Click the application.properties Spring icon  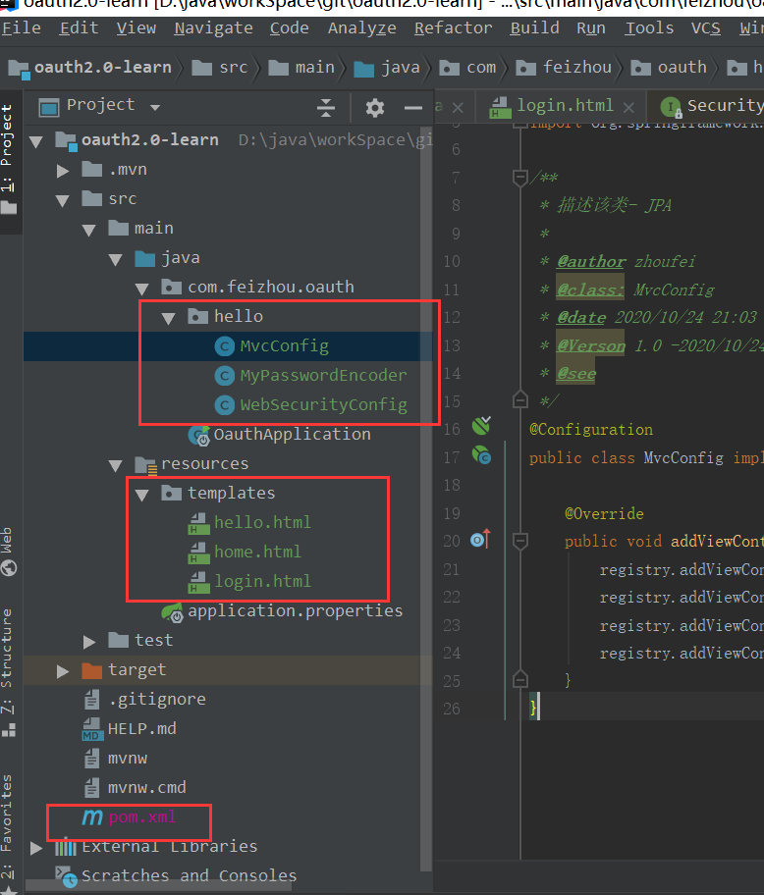coord(173,612)
